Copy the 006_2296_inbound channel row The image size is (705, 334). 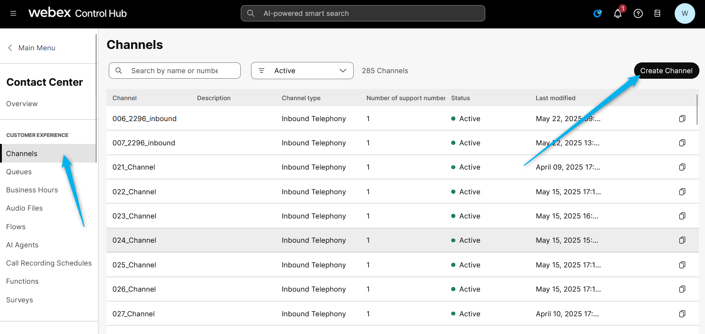coord(682,119)
